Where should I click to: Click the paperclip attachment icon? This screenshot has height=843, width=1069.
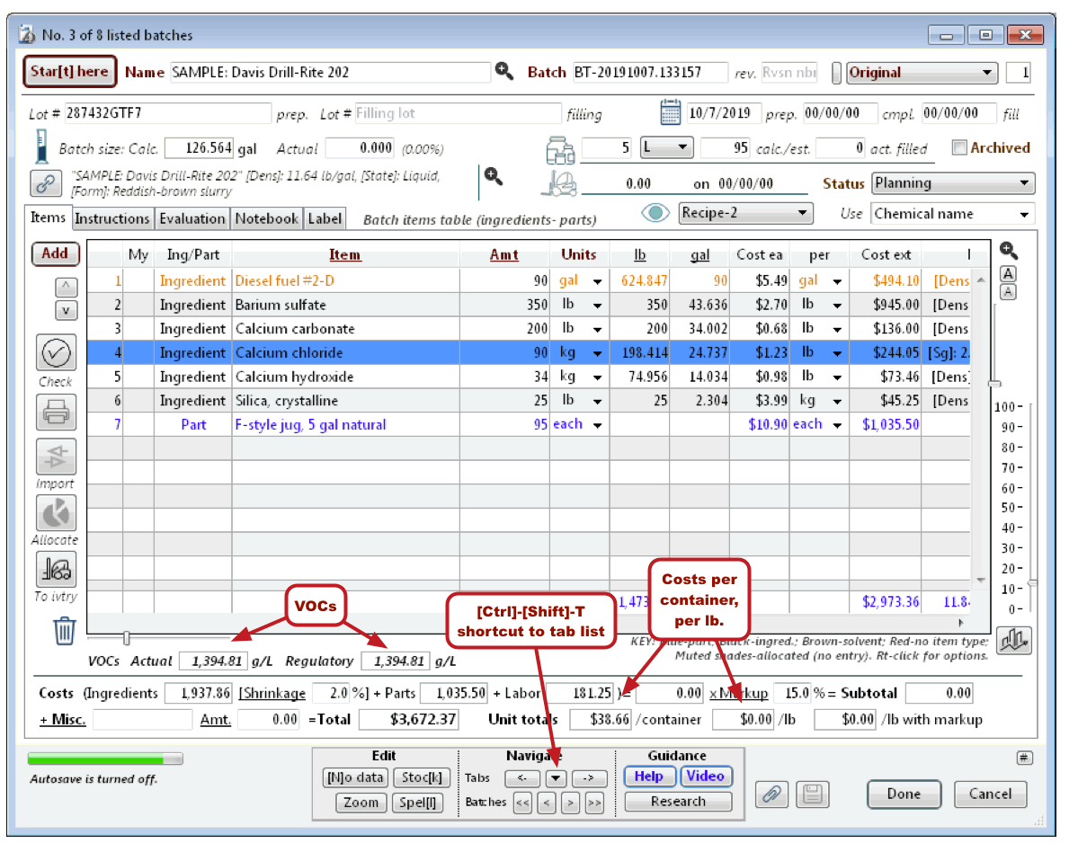[771, 794]
